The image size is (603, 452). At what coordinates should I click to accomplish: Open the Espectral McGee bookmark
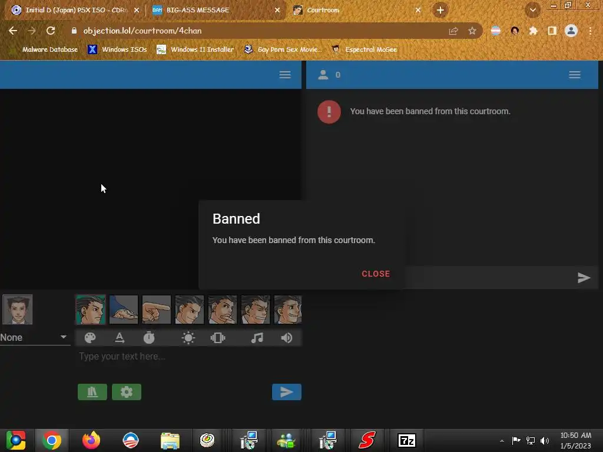[x=365, y=49]
